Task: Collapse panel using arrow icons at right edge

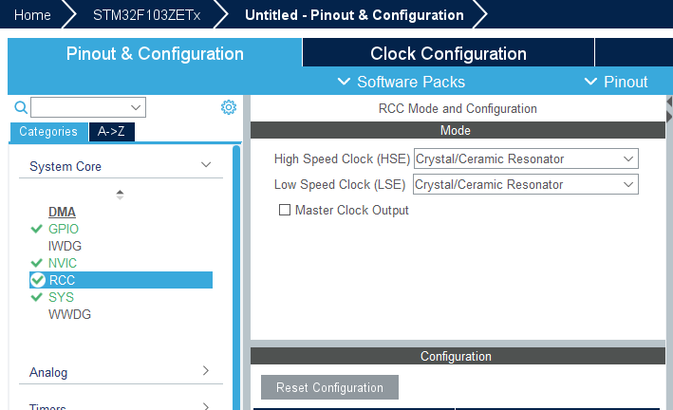Action: coord(669,109)
